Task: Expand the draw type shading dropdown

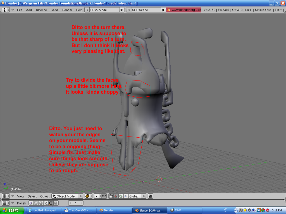Action: point(89,196)
